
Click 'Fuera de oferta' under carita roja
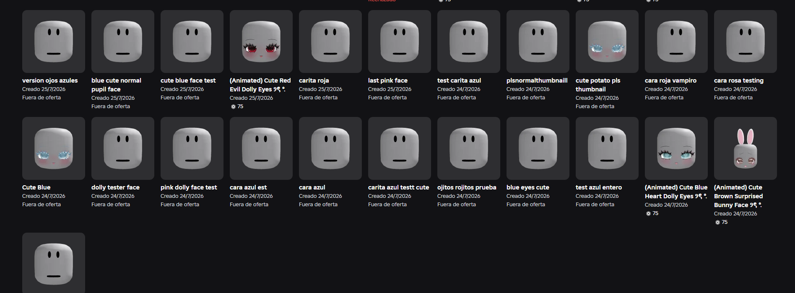coord(318,98)
